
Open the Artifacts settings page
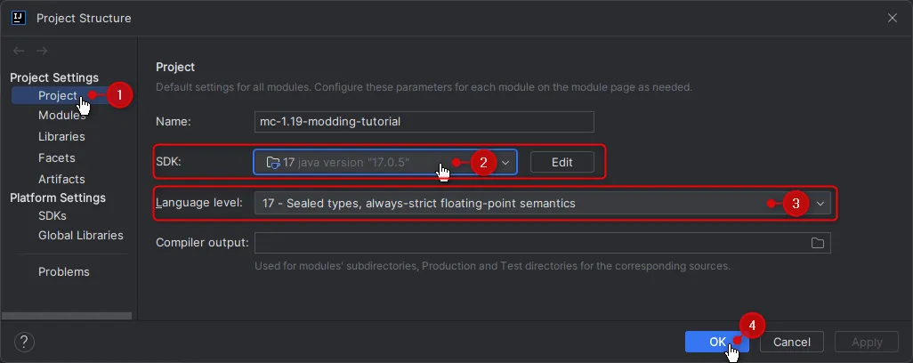(x=61, y=179)
